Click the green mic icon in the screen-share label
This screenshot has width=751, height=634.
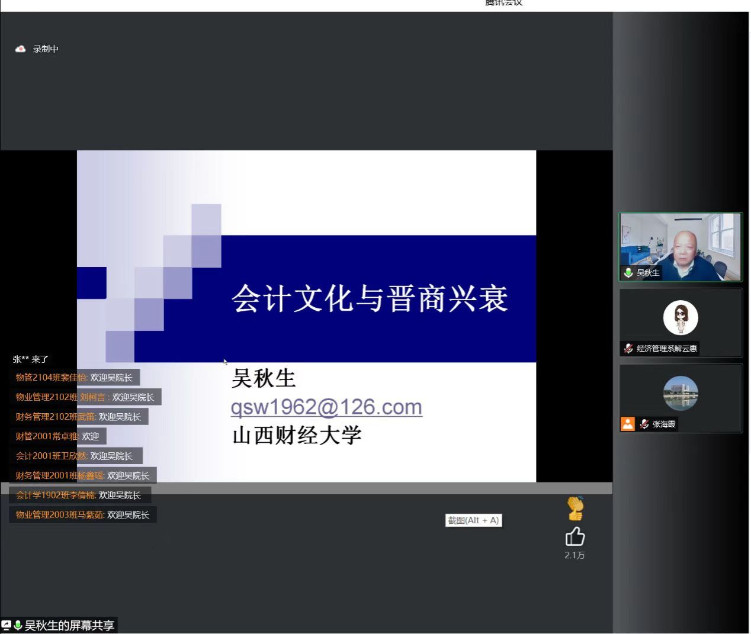pyautogui.click(x=18, y=625)
